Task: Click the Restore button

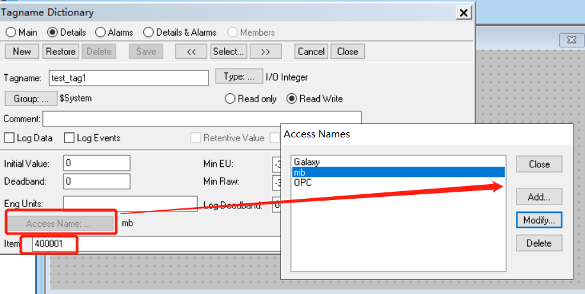Action: tap(60, 51)
